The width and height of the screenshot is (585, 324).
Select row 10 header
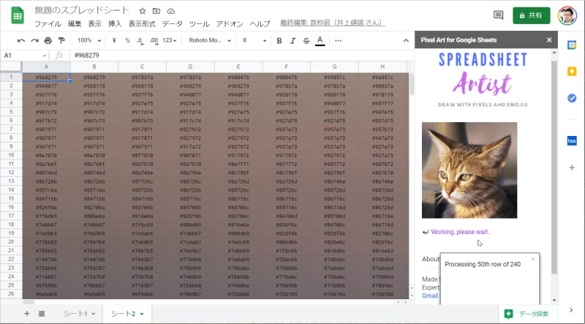coord(11,155)
